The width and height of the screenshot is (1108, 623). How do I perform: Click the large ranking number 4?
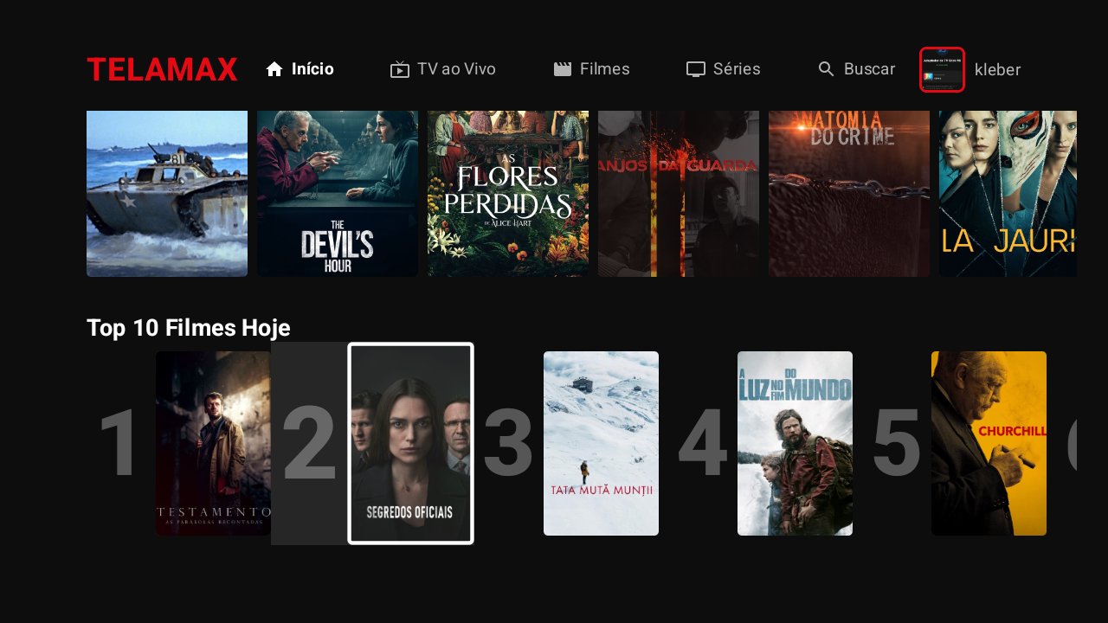coord(702,444)
